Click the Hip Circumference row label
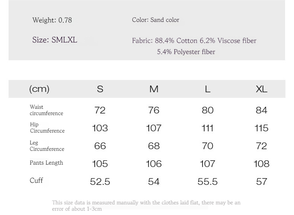The image size is (294, 215). tap(47, 128)
